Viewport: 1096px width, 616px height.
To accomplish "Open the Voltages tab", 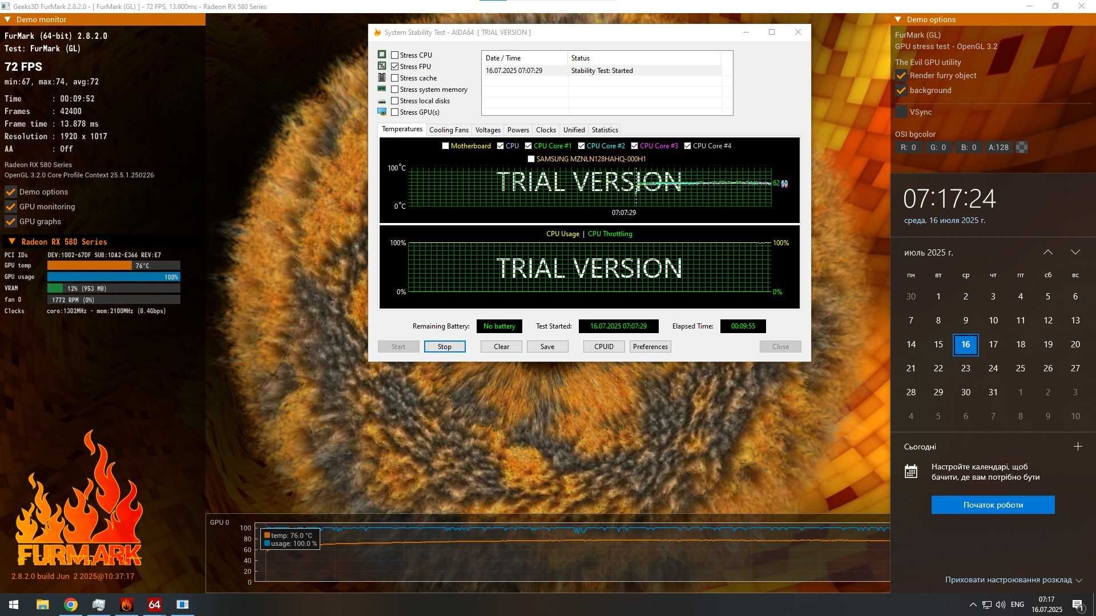I will click(x=487, y=130).
